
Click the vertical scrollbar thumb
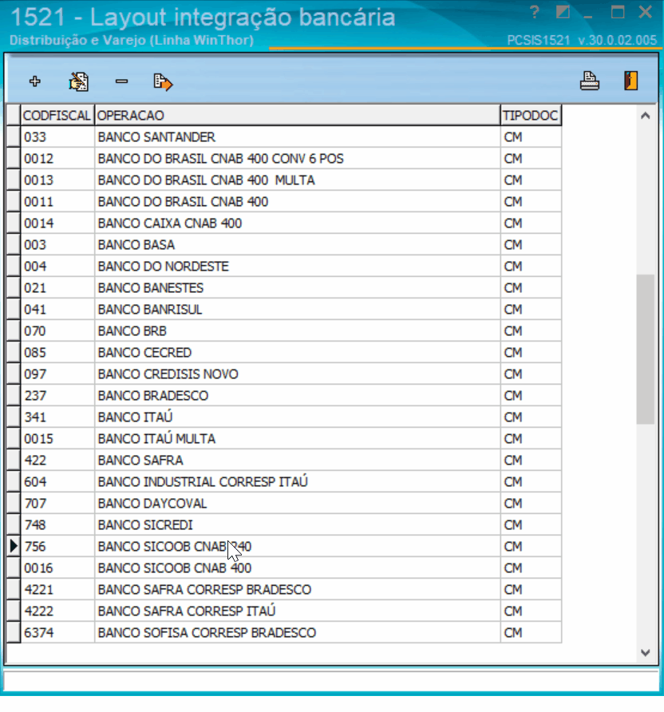tap(646, 349)
